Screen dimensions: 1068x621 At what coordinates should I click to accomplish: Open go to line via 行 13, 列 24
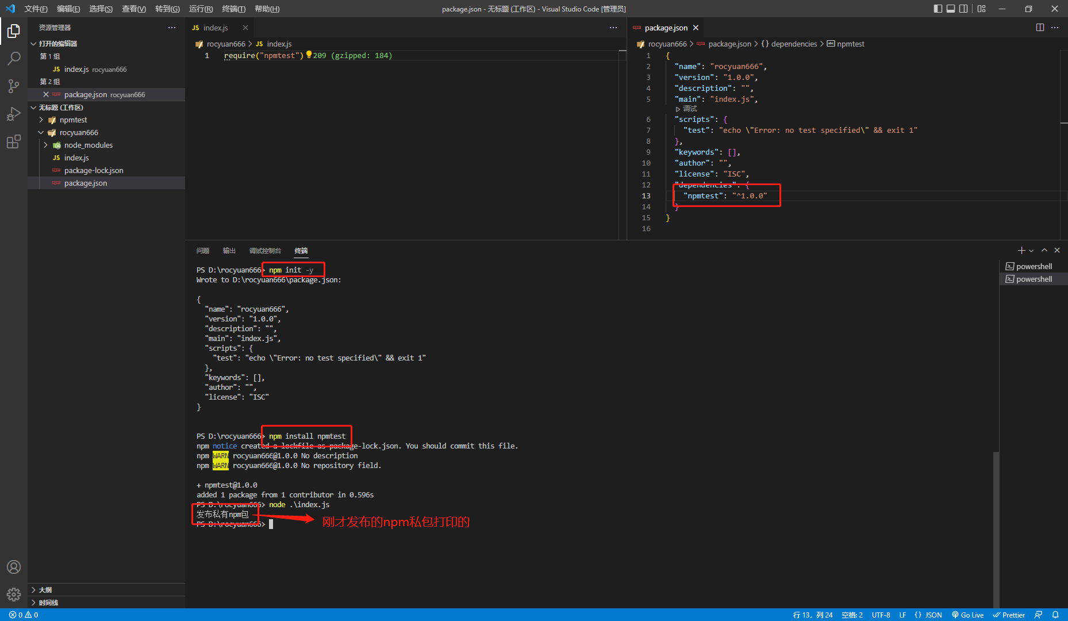click(813, 615)
